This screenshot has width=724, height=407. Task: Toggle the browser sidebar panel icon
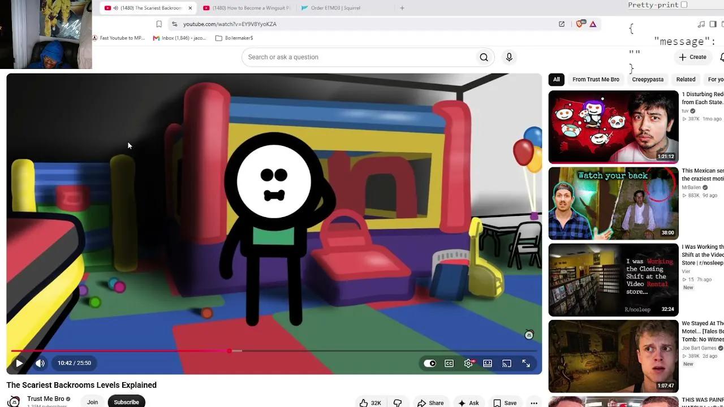click(713, 24)
